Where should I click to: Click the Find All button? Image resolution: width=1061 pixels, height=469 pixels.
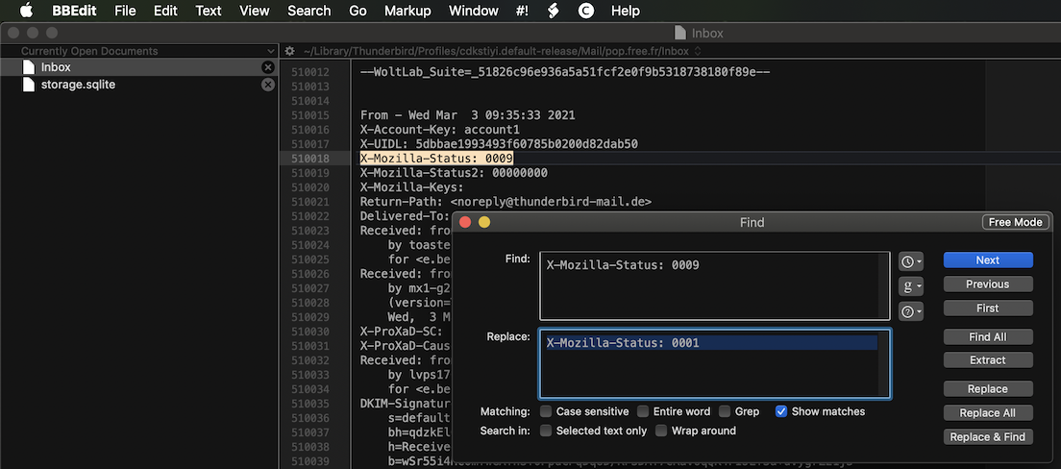987,337
